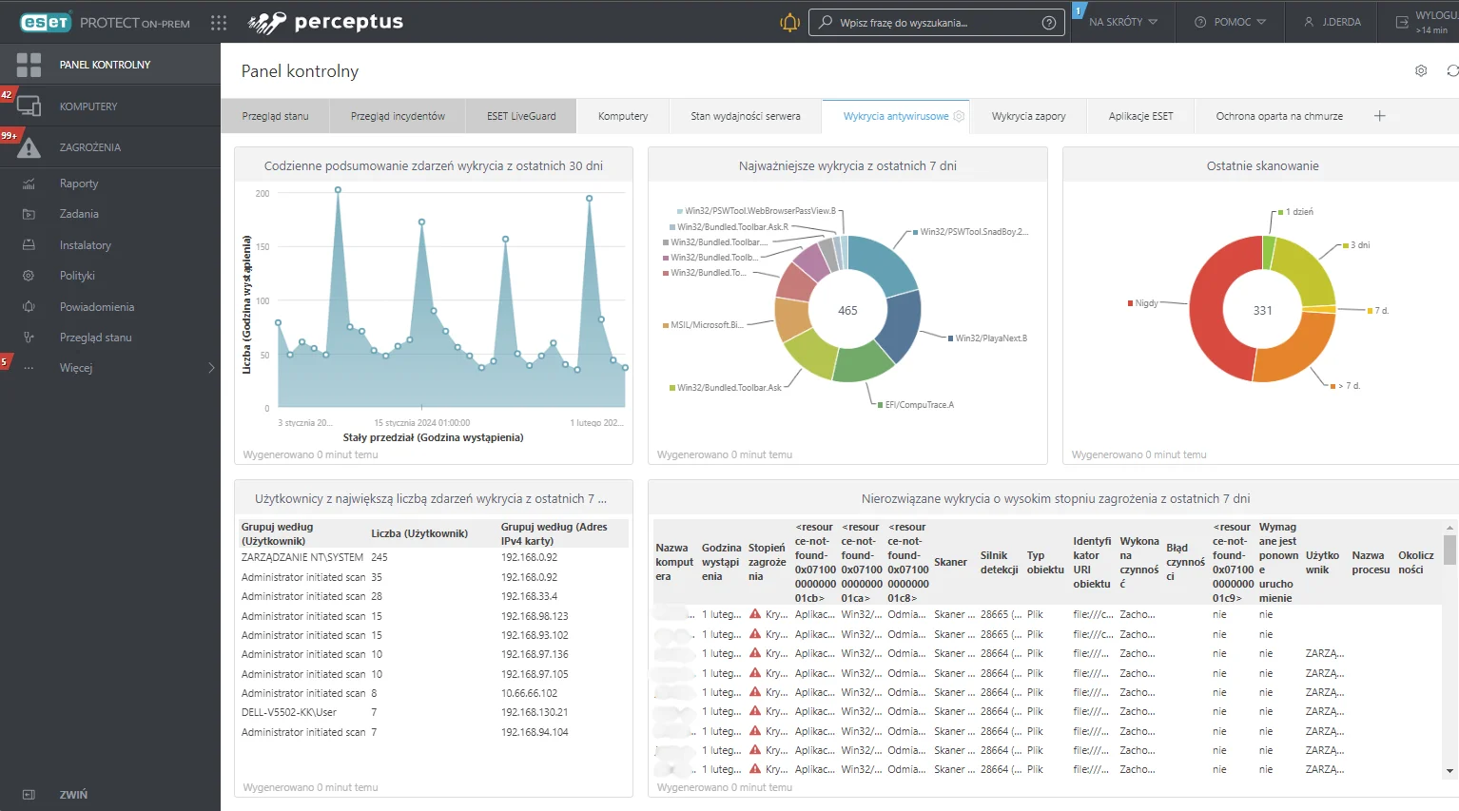
Task: Expand the Na skróty dropdown
Action: click(x=1123, y=22)
